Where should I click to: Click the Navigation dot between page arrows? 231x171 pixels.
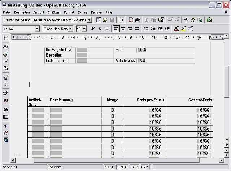click(227, 150)
